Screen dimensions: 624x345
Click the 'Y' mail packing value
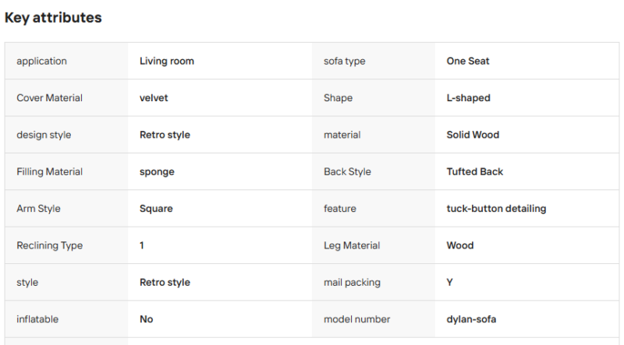click(x=450, y=283)
